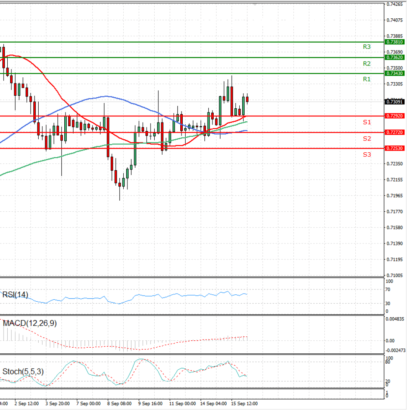Click the RSI(14) indicator label
The width and height of the screenshot is (407, 410).
pyautogui.click(x=15, y=295)
